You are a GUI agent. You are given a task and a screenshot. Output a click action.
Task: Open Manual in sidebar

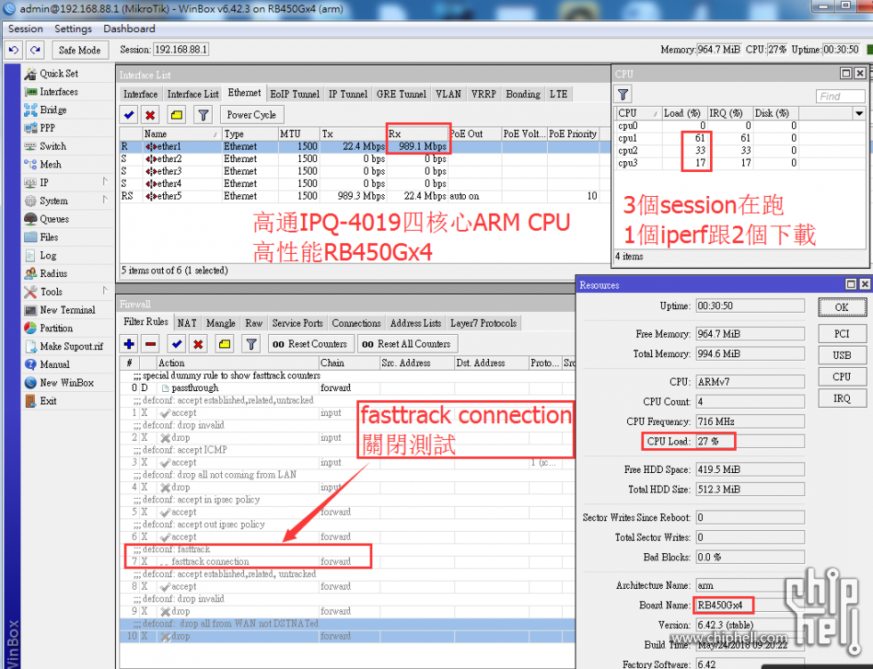coord(54,364)
